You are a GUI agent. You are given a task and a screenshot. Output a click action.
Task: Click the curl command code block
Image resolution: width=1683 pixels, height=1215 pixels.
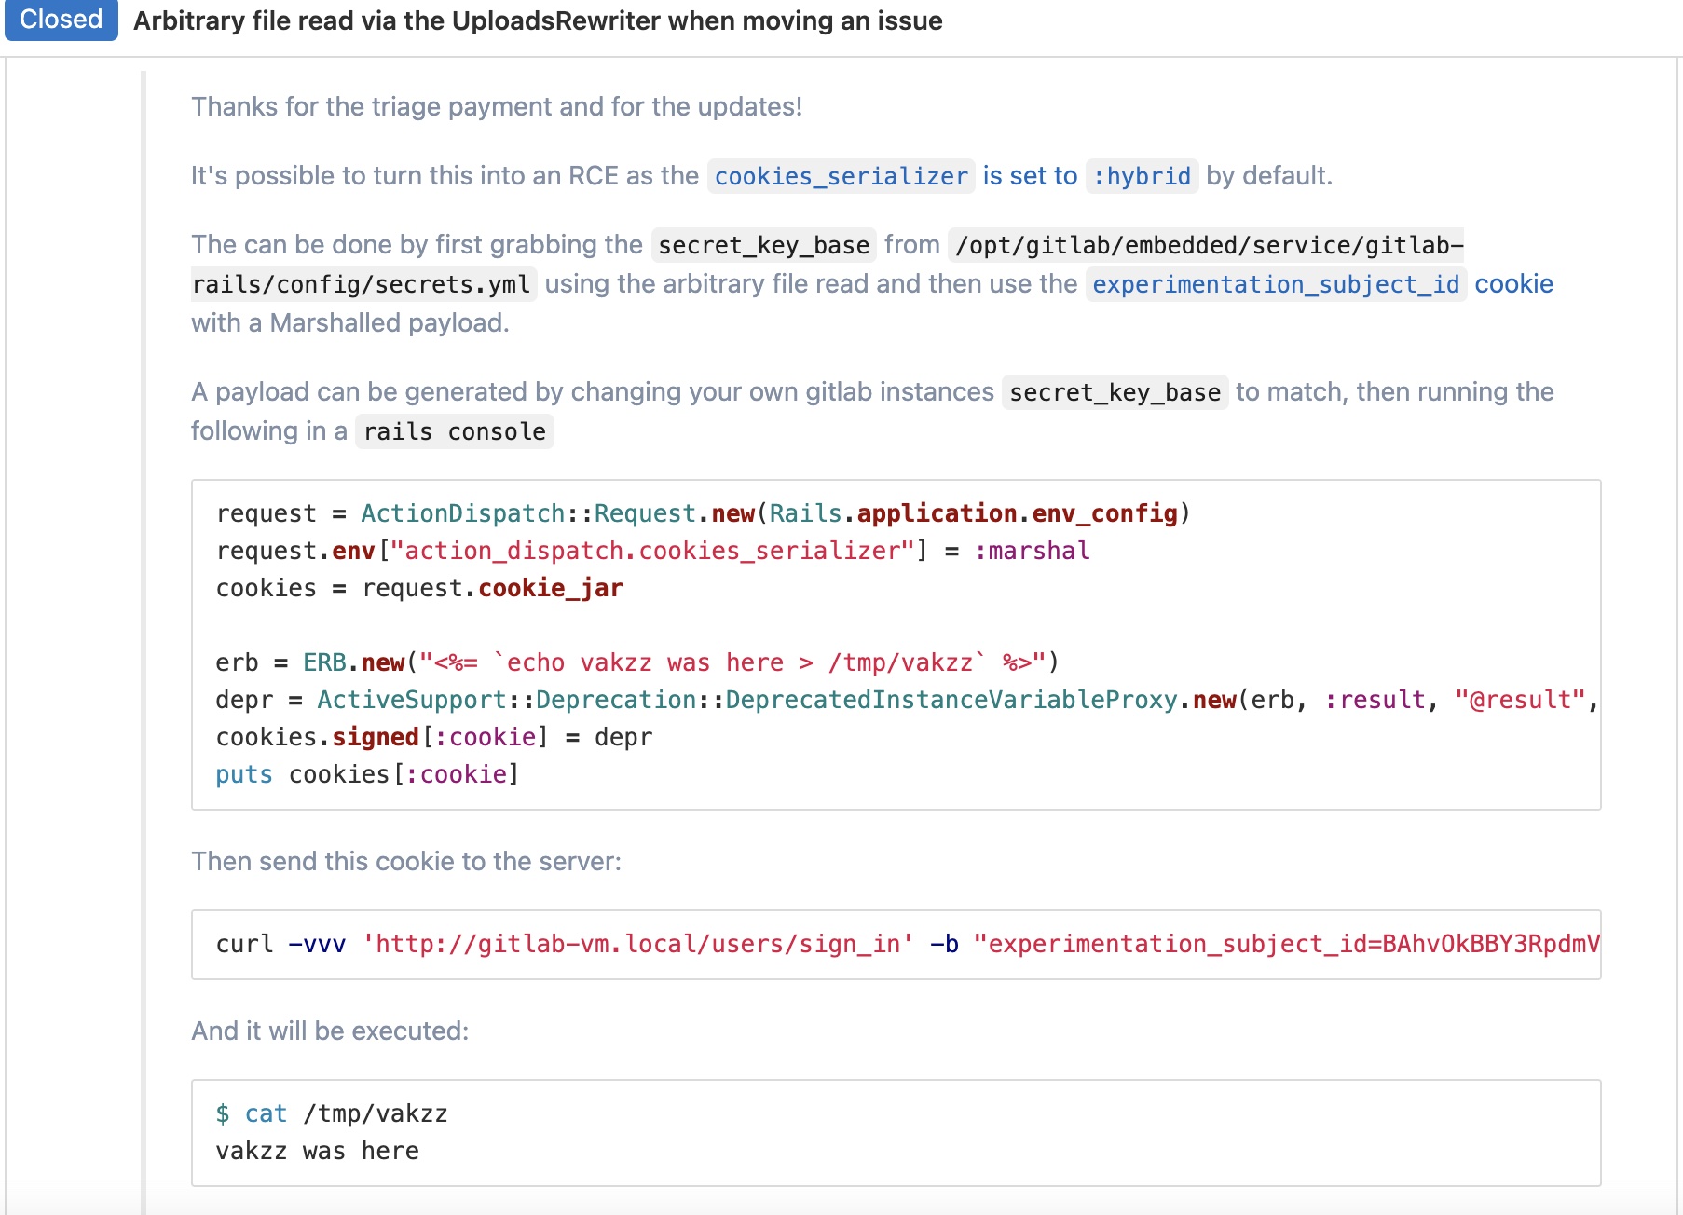pyautogui.click(x=896, y=945)
